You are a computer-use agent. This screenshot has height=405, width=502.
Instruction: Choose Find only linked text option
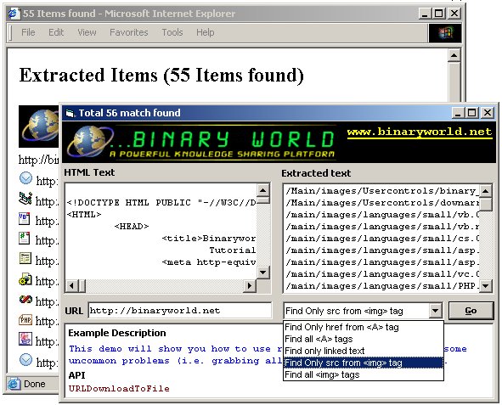coord(364,351)
